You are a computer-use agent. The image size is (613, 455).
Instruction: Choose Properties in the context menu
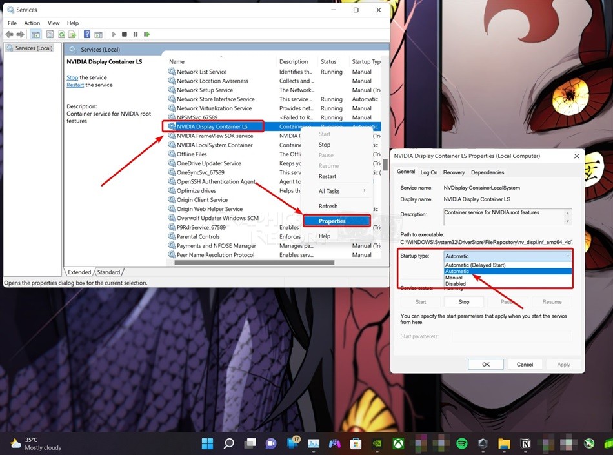(336, 221)
